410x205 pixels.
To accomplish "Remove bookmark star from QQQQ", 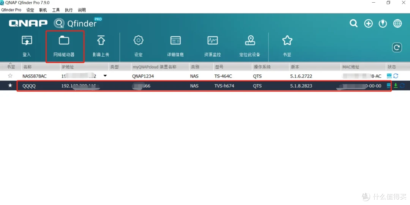I will pyautogui.click(x=10, y=85).
